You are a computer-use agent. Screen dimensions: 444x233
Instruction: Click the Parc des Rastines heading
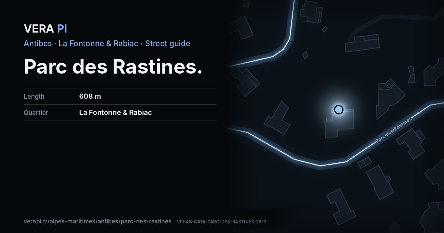click(x=113, y=67)
